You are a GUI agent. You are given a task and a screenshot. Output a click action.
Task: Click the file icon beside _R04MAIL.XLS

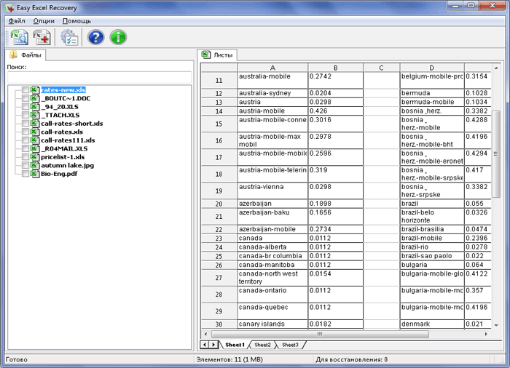(x=34, y=148)
